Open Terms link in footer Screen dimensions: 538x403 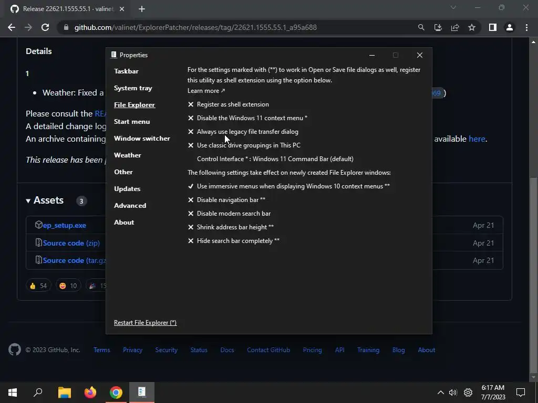point(101,350)
